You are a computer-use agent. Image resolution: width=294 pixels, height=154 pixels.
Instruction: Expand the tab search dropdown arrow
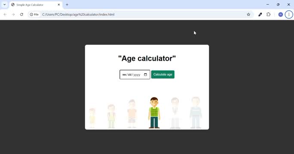click(4, 5)
